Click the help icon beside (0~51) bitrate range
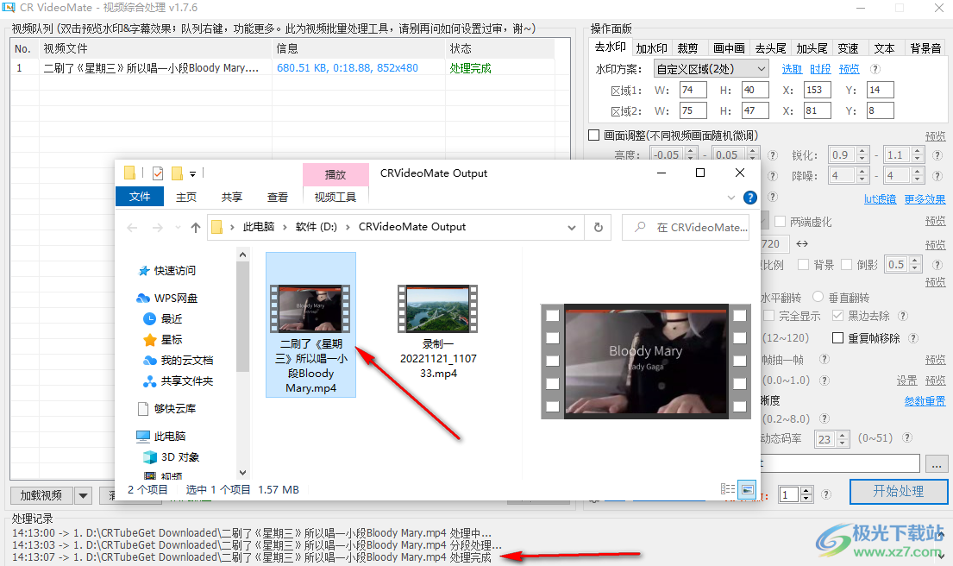This screenshot has height=566, width=953. (906, 437)
